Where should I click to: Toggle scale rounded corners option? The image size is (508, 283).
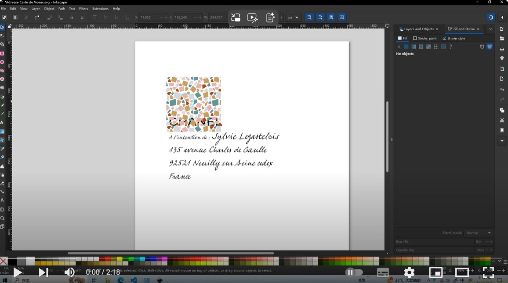(x=320, y=18)
